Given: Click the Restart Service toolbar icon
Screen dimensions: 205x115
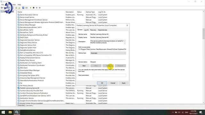Looking at the screenshot, I should coord(40,8).
